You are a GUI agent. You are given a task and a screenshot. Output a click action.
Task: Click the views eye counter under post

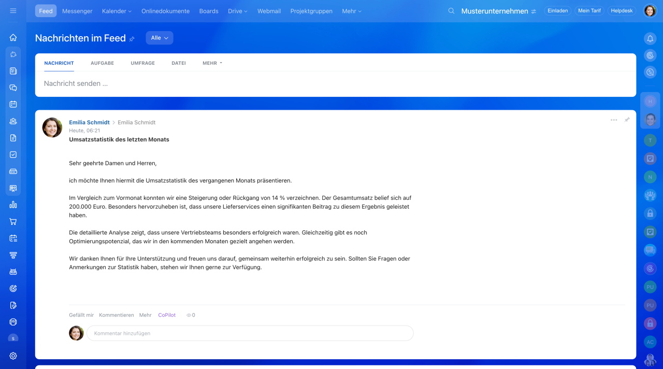coord(191,315)
